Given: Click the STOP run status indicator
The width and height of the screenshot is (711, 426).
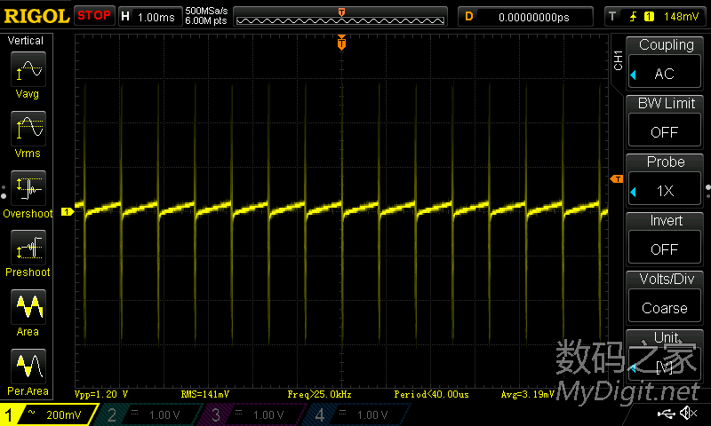Looking at the screenshot, I should pos(94,15).
